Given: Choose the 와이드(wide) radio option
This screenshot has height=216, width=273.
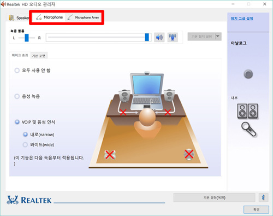Looking at the screenshot, I should (x=25, y=144).
